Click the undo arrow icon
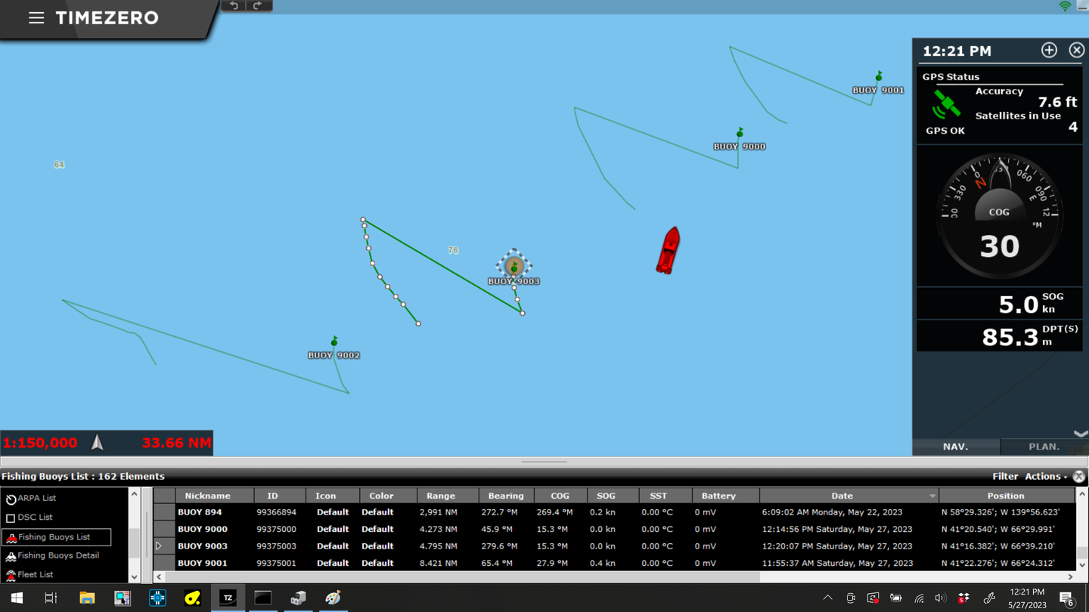 click(x=234, y=6)
